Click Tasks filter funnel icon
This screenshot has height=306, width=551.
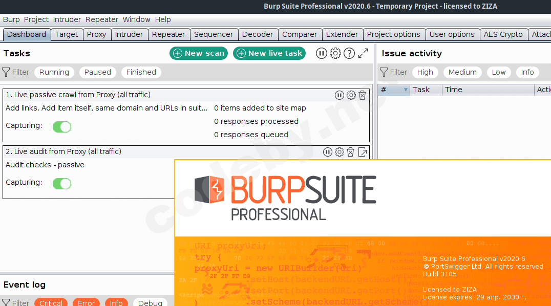[6, 72]
